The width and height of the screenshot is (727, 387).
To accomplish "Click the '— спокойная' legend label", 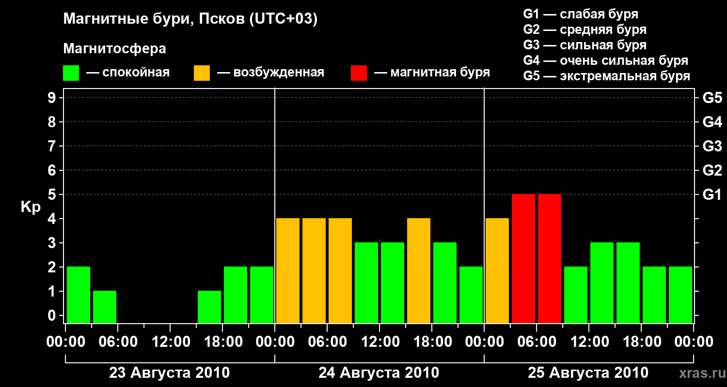I will (128, 73).
